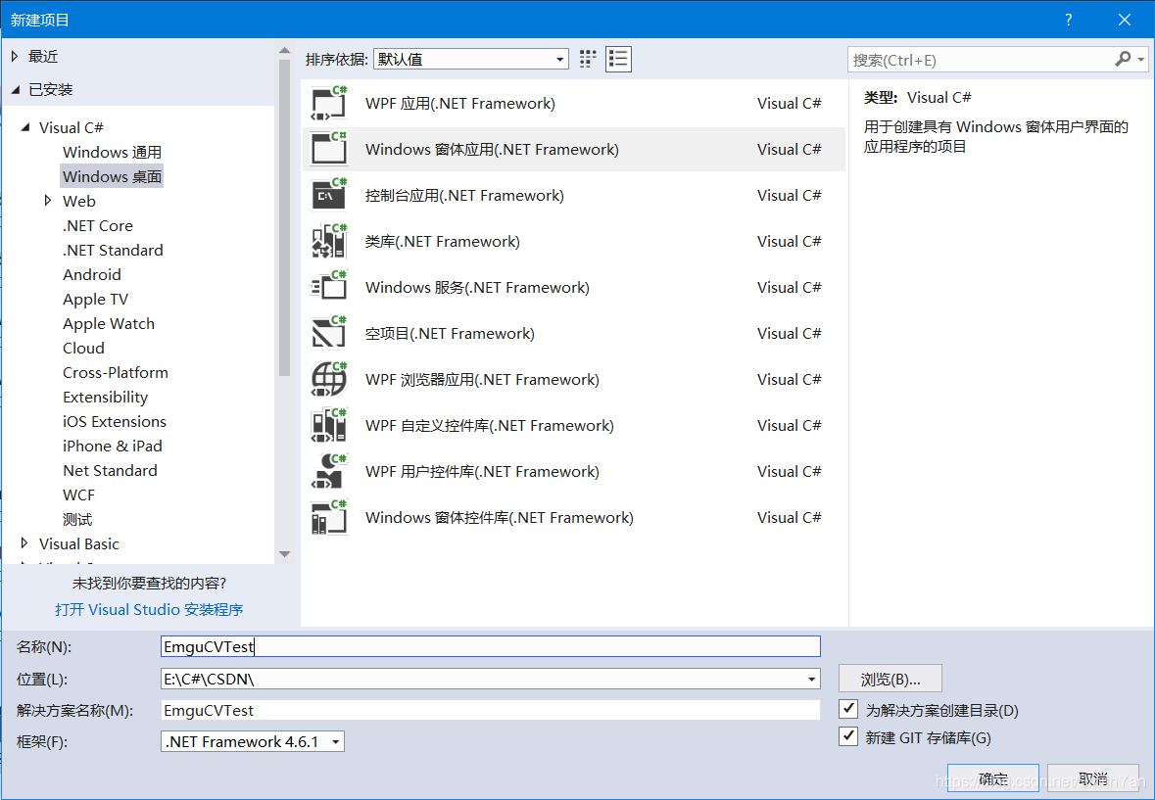1155x800 pixels.
Task: Select .NET Core category
Action: pyautogui.click(x=98, y=226)
